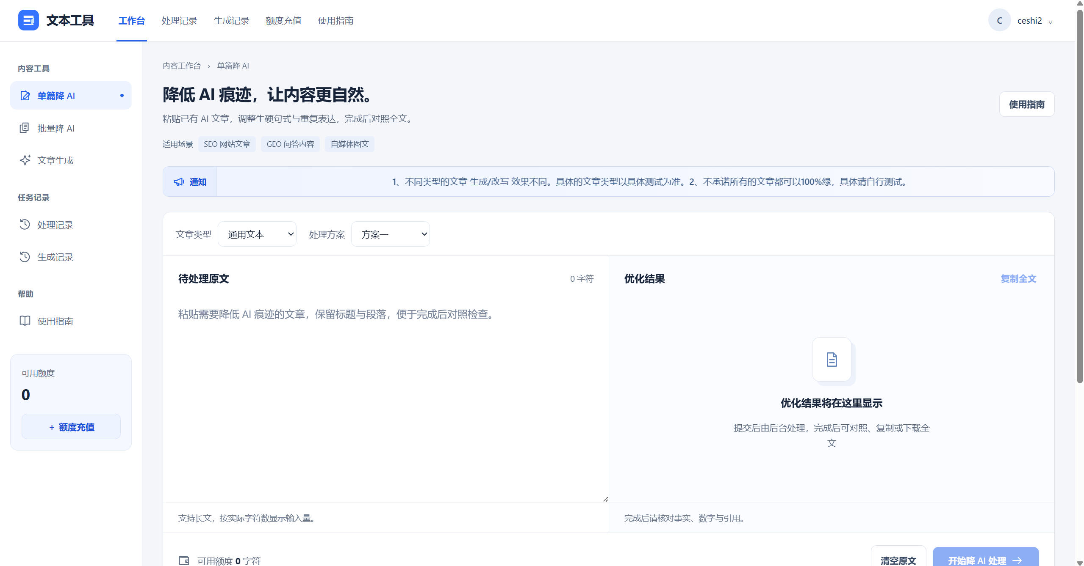Click the sidebar 处理记录 history icon
1084x566 pixels.
[x=25, y=224]
